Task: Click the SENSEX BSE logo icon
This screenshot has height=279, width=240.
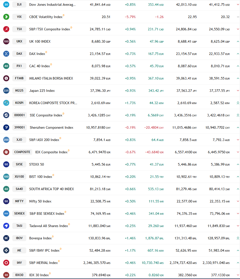Action: 6,214
